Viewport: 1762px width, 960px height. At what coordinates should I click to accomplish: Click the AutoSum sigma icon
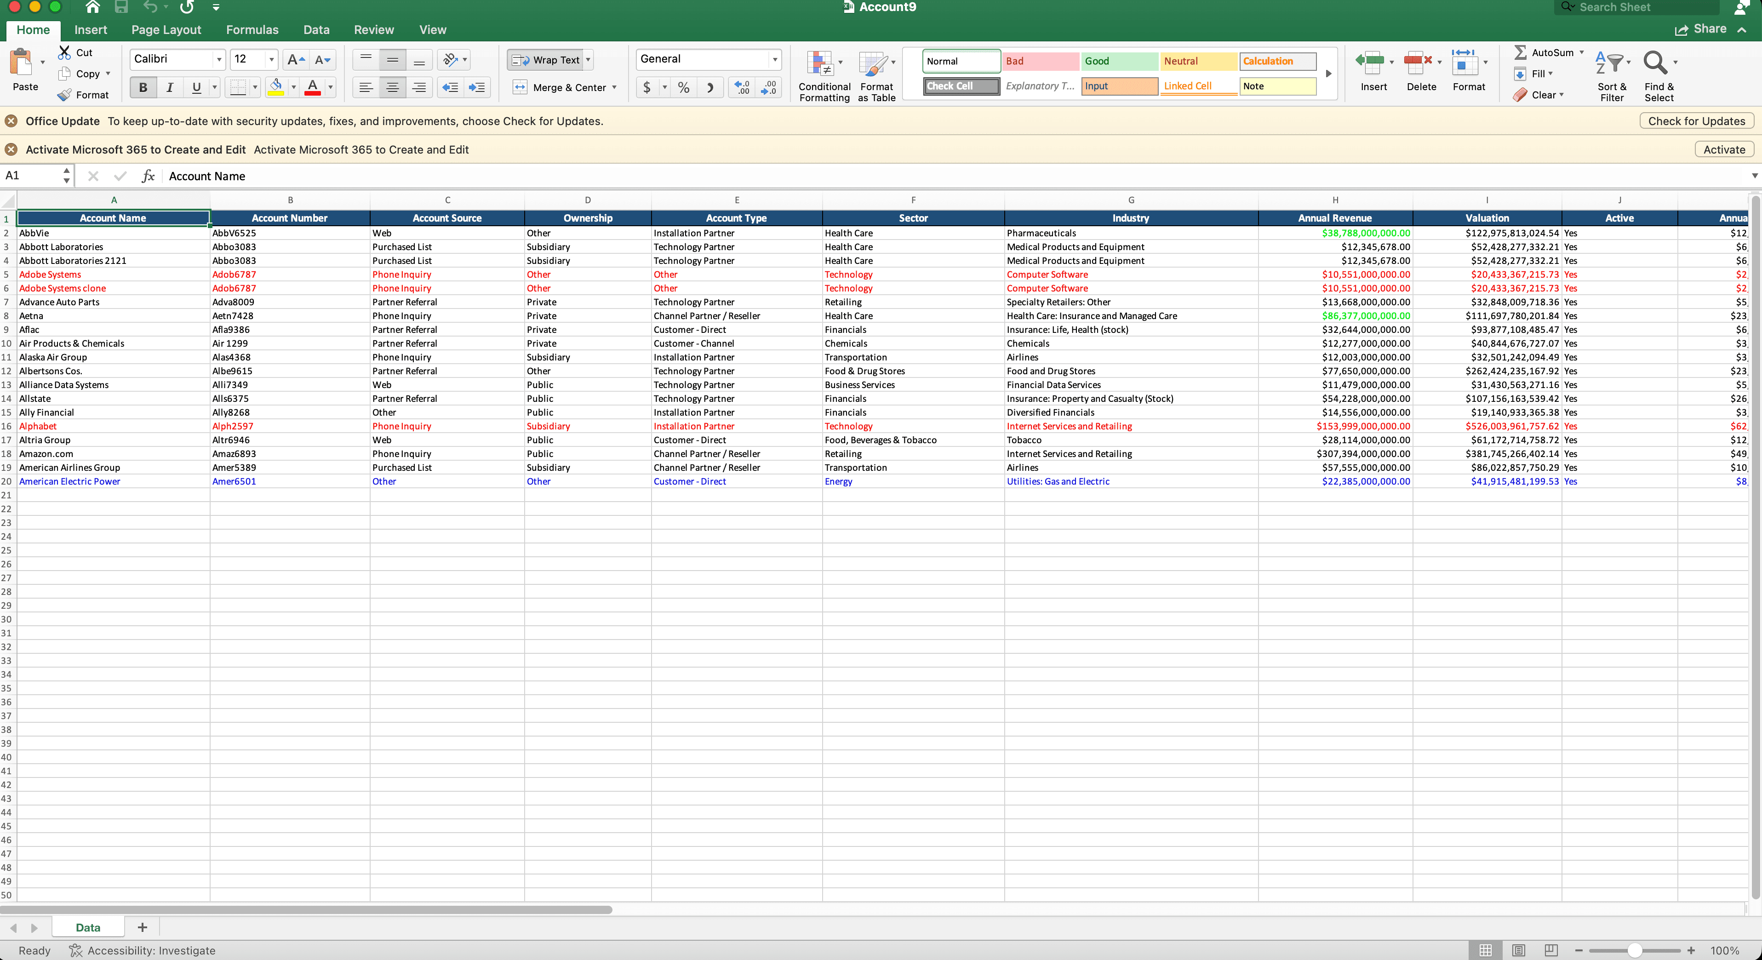tap(1520, 52)
